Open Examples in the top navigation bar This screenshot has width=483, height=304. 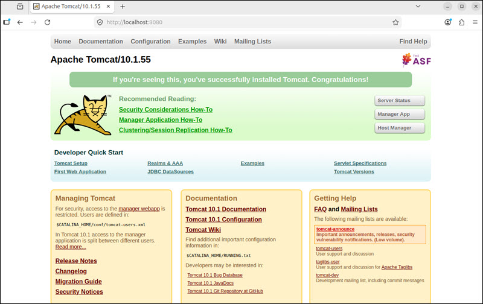tap(192, 42)
